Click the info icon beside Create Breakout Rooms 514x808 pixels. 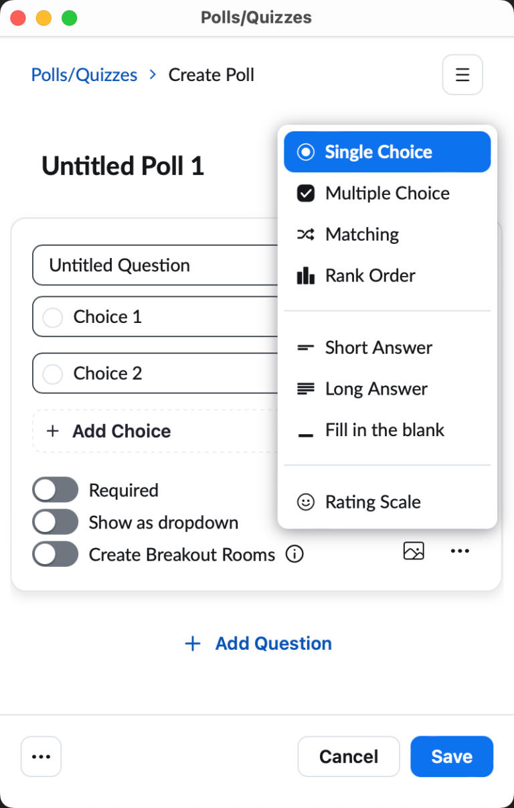click(294, 554)
